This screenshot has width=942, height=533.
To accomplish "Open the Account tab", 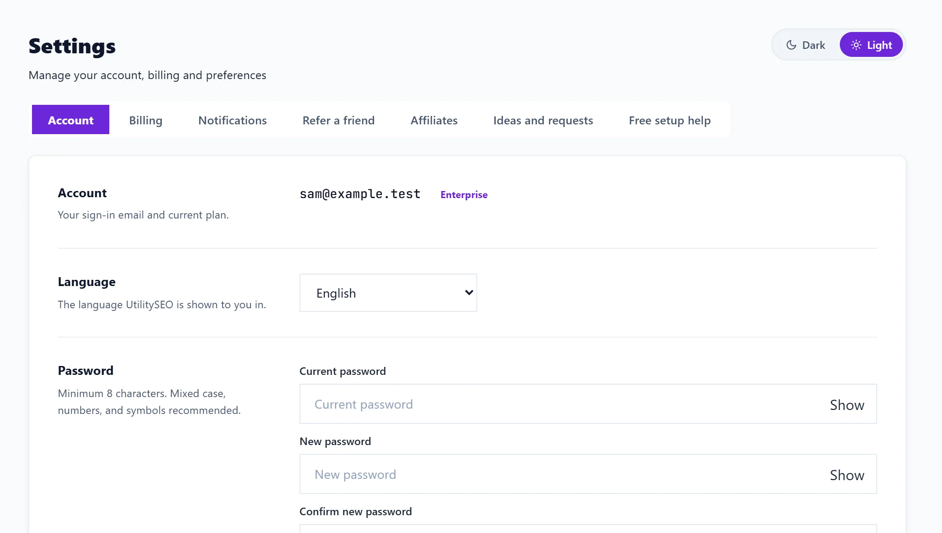I will [x=71, y=120].
